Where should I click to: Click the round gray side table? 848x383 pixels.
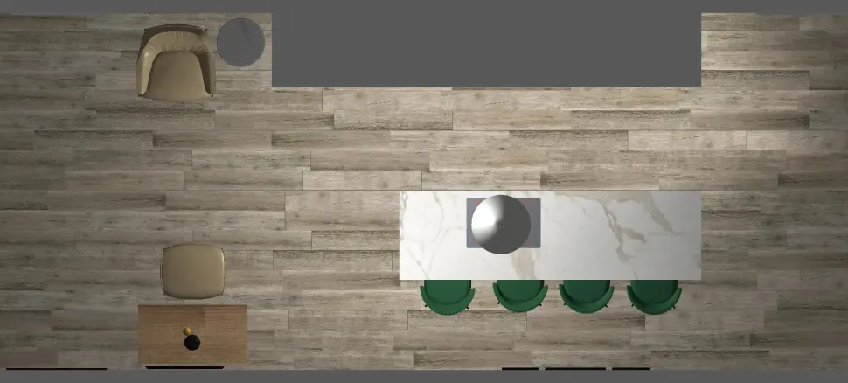point(240,42)
